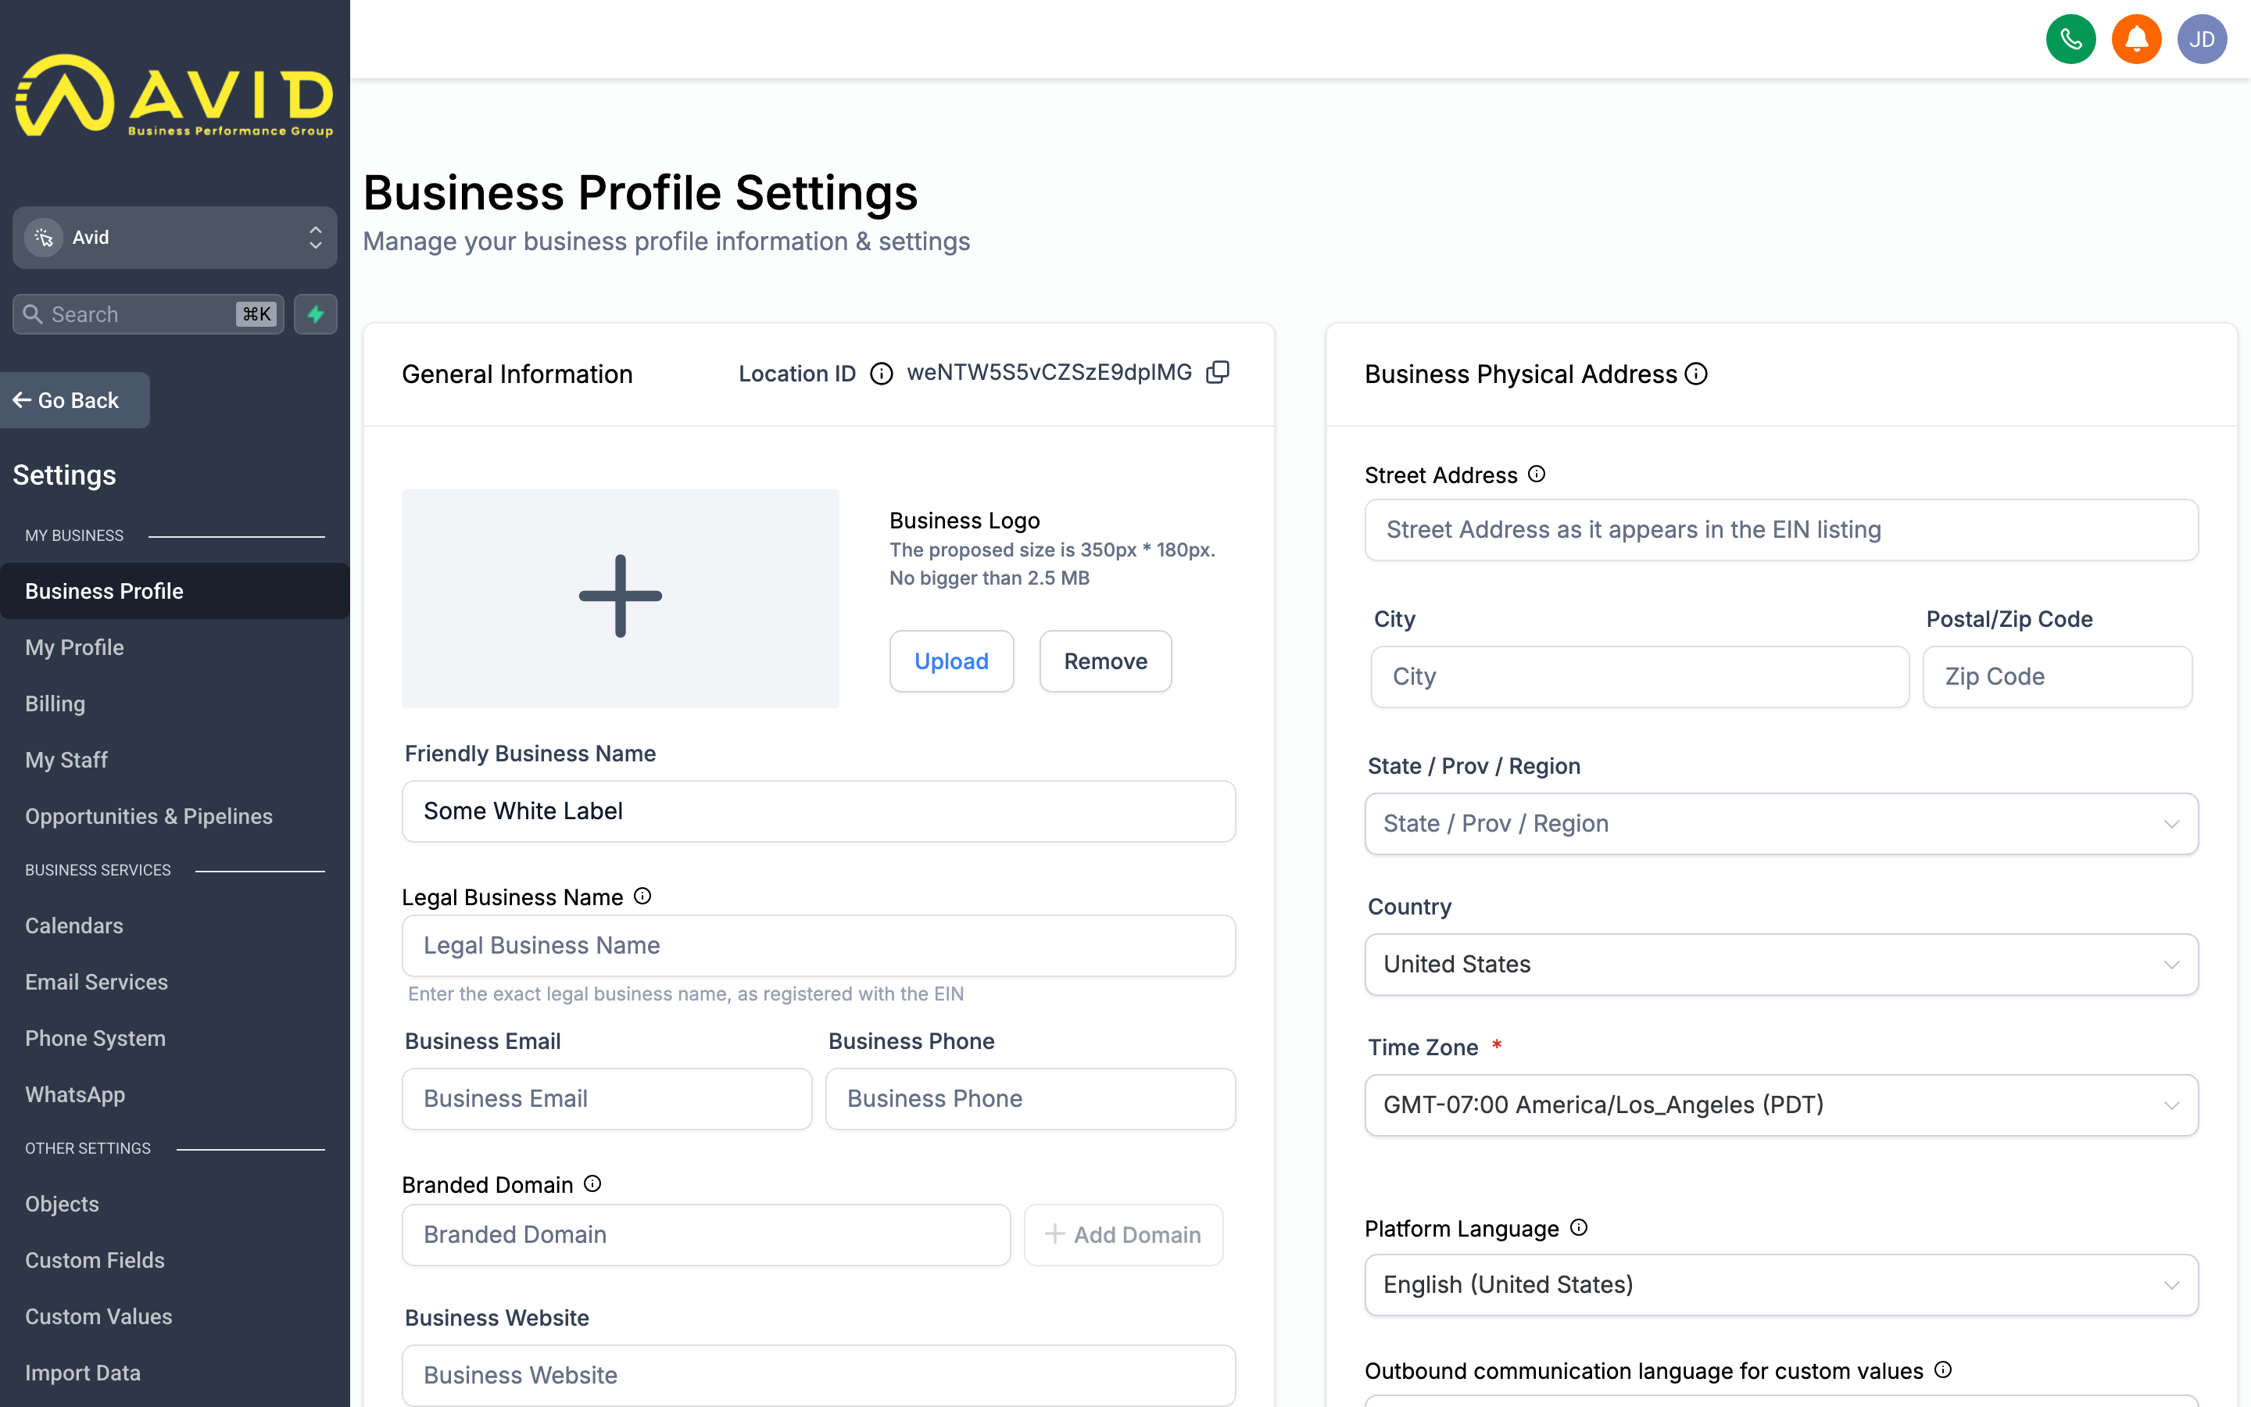Click the lightning bolt quick actions icon

pos(315,313)
